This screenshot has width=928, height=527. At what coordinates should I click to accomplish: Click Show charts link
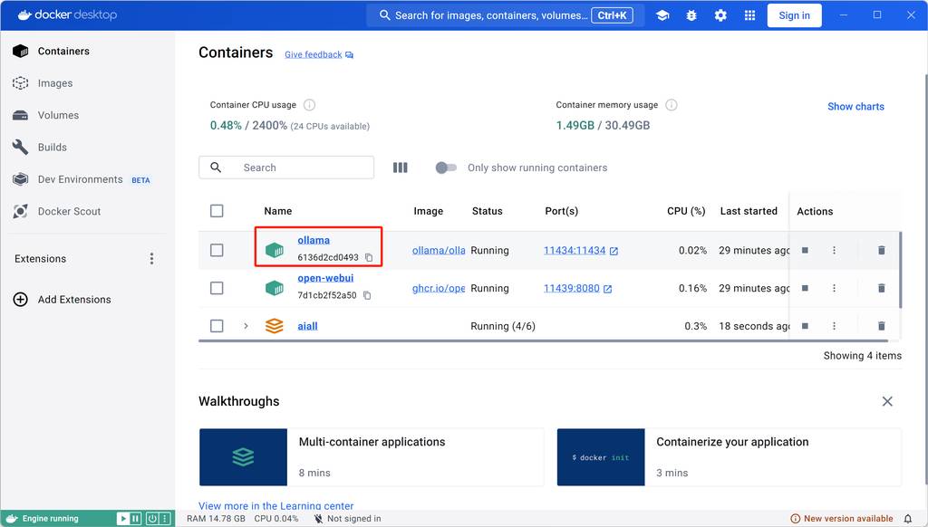[855, 107]
